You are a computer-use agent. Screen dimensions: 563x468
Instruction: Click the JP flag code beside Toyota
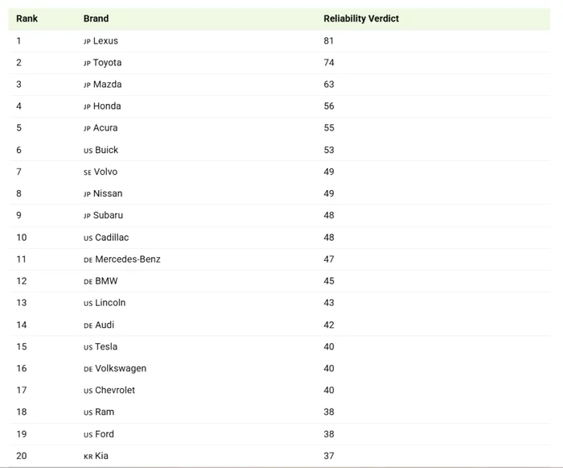pyautogui.click(x=87, y=64)
